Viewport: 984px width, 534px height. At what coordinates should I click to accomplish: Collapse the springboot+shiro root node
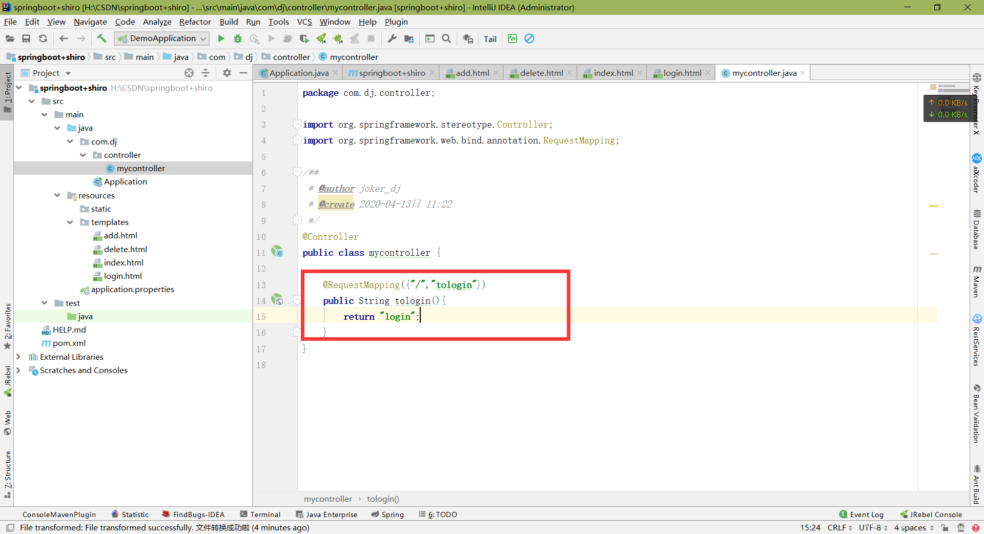[x=19, y=88]
